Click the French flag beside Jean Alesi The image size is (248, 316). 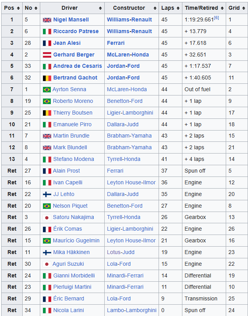47,43
